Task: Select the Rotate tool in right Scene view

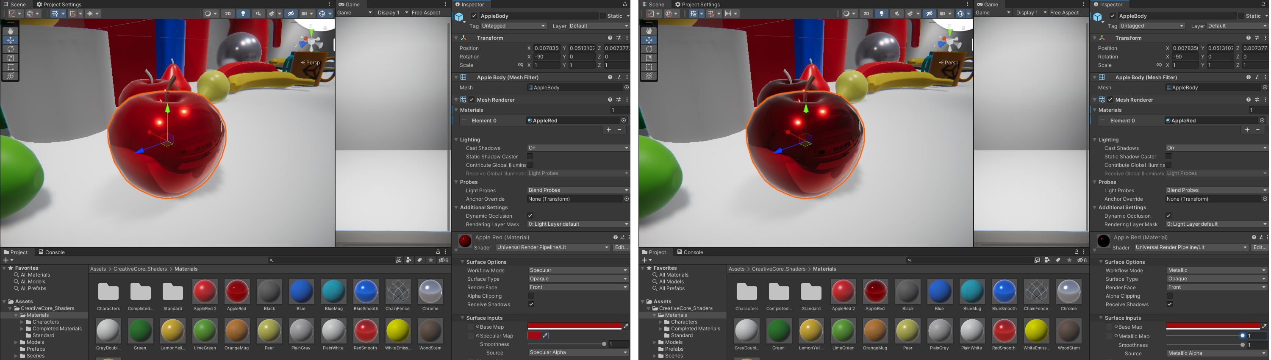Action: [x=649, y=49]
